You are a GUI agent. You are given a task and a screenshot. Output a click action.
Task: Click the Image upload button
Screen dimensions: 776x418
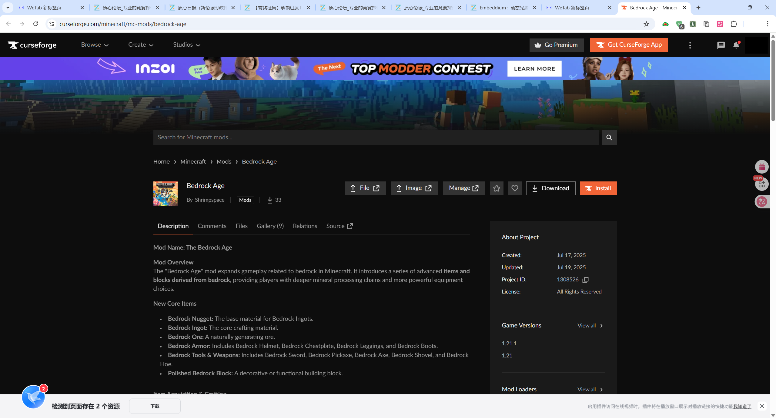point(414,188)
